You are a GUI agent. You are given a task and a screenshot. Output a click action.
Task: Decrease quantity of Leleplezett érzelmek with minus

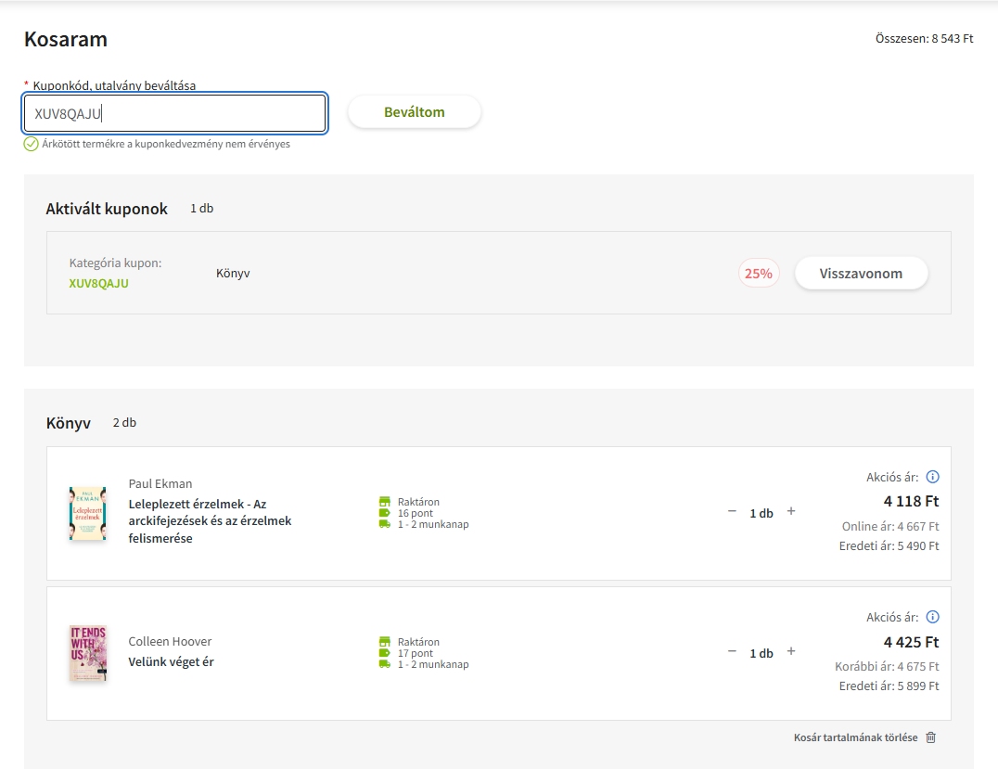pyautogui.click(x=732, y=512)
